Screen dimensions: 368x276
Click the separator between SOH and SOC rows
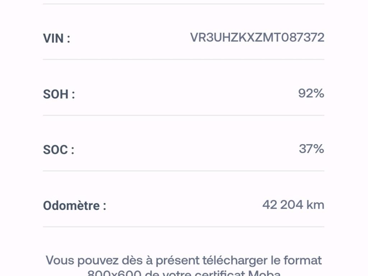[x=183, y=115]
